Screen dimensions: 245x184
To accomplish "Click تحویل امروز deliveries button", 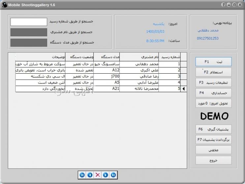I will point(213,103).
